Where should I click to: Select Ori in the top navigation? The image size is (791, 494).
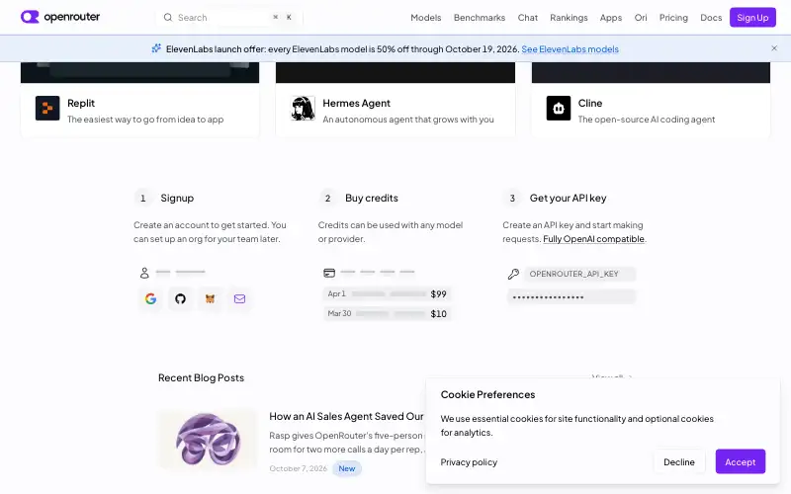(641, 18)
